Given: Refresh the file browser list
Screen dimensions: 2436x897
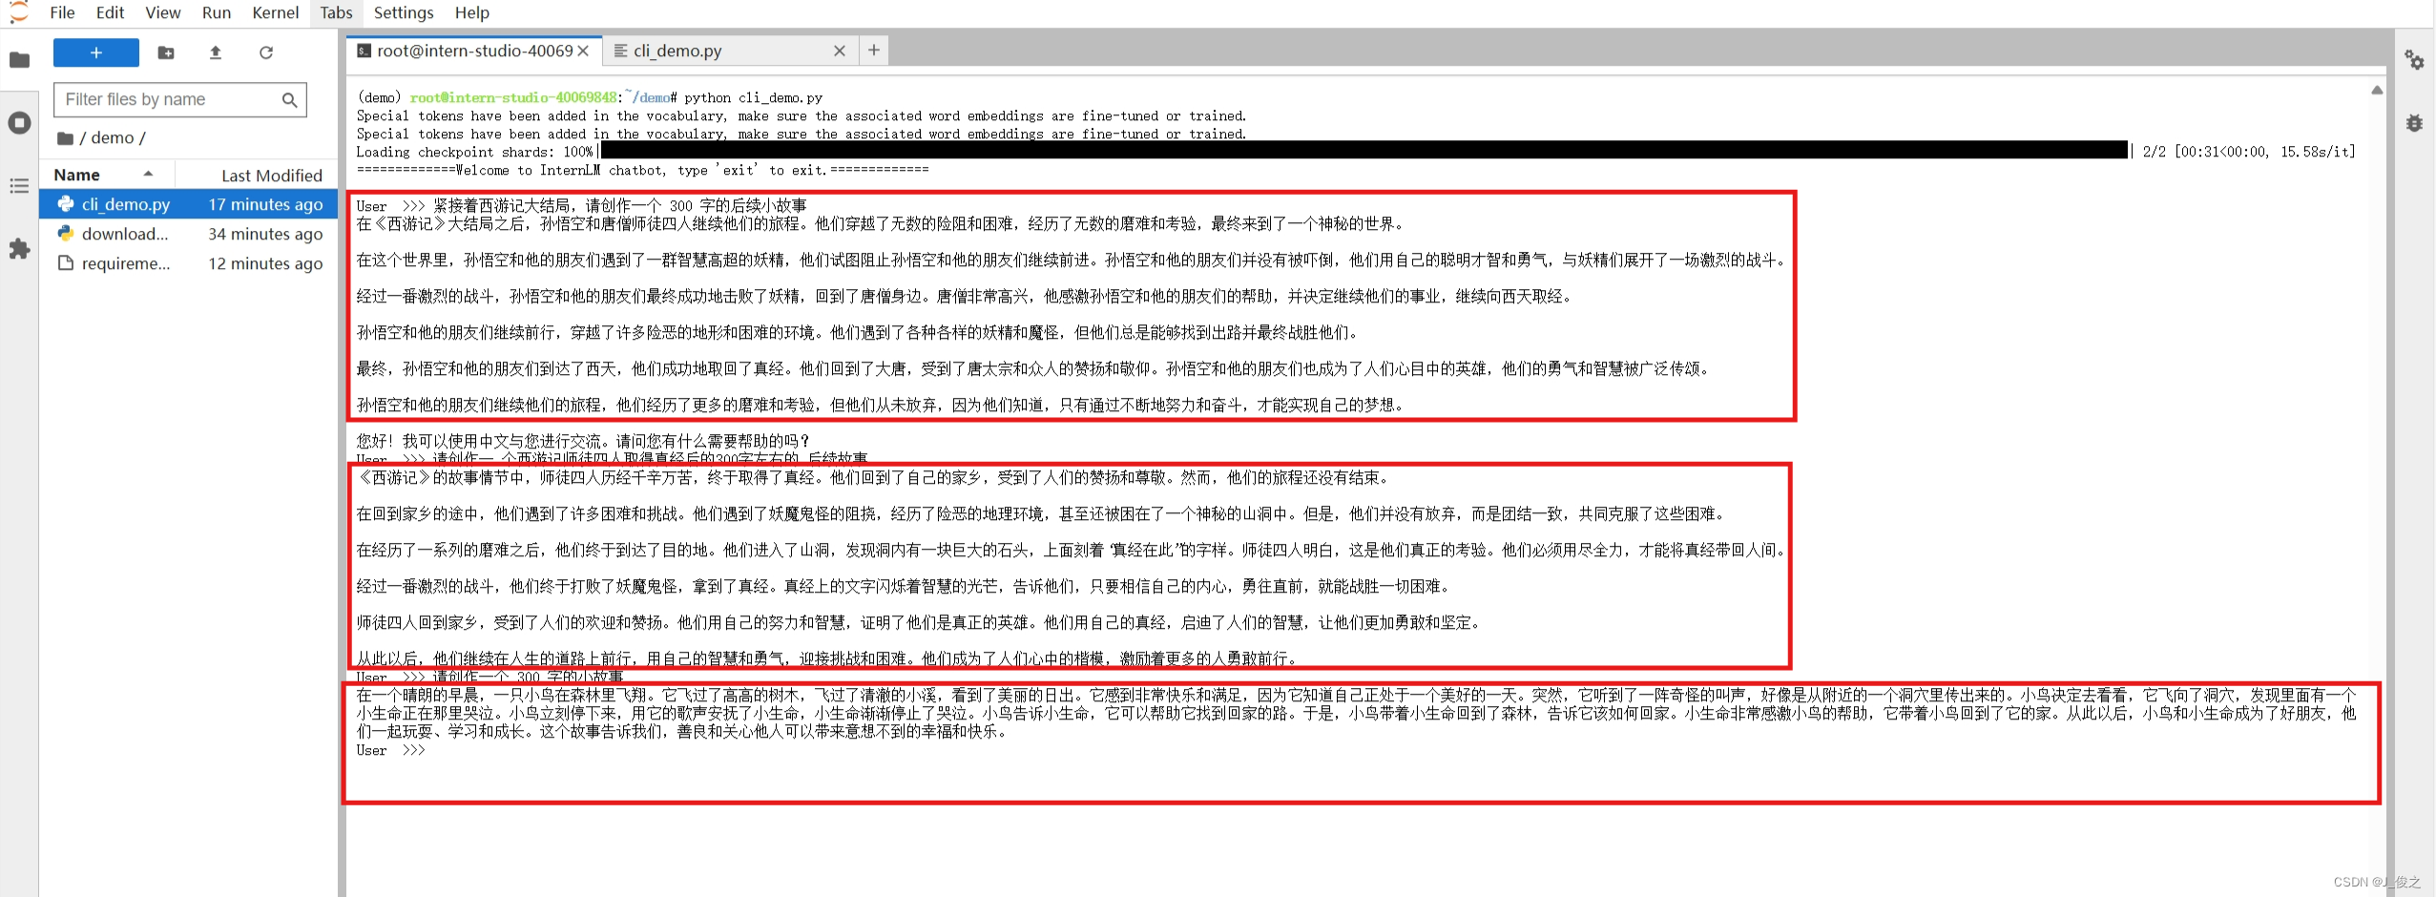Looking at the screenshot, I should 266,52.
